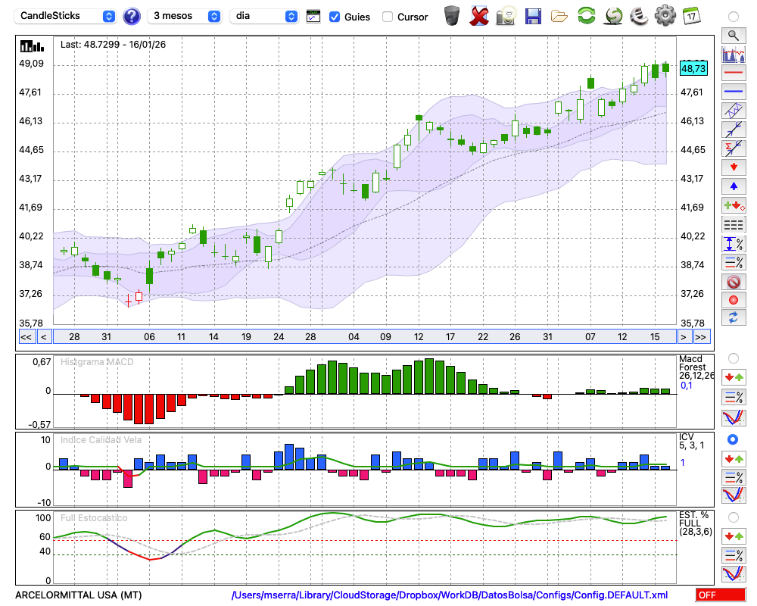Select the blue horizontal line tool
The width and height of the screenshot is (757, 606).
tap(733, 91)
